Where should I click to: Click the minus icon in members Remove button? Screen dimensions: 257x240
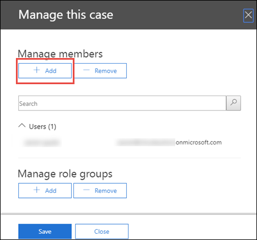coord(86,70)
